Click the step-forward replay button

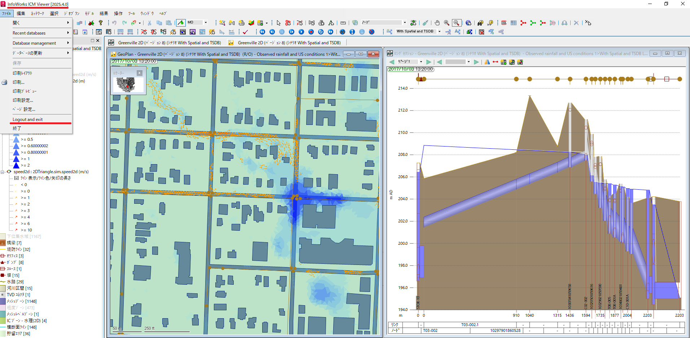291,32
